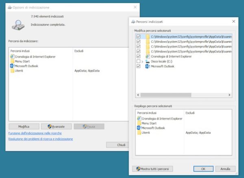Uncheck the Cronologia di Internet Explorer checkbox
The width and height of the screenshot is (244, 178).
point(139,56)
